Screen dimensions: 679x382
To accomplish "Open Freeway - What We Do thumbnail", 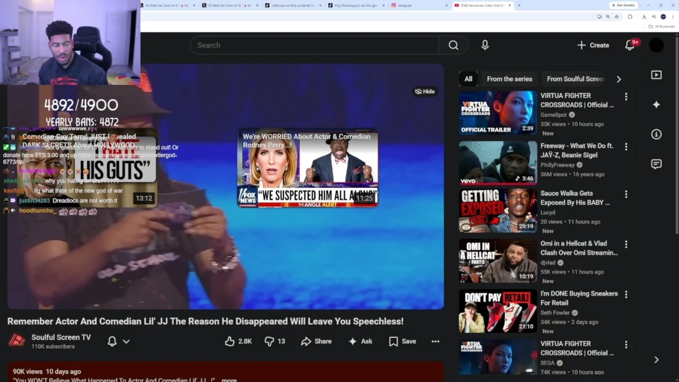I will click(x=498, y=162).
